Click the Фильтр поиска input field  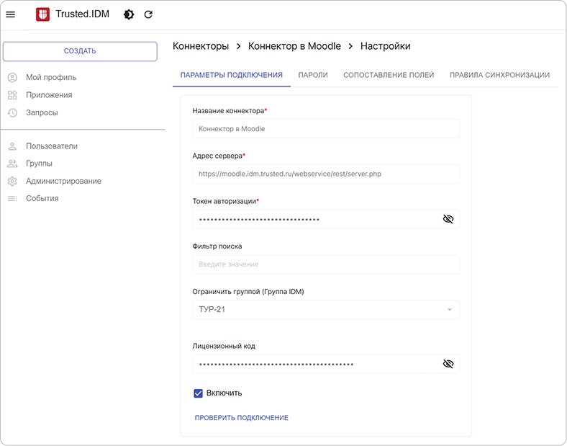point(326,264)
